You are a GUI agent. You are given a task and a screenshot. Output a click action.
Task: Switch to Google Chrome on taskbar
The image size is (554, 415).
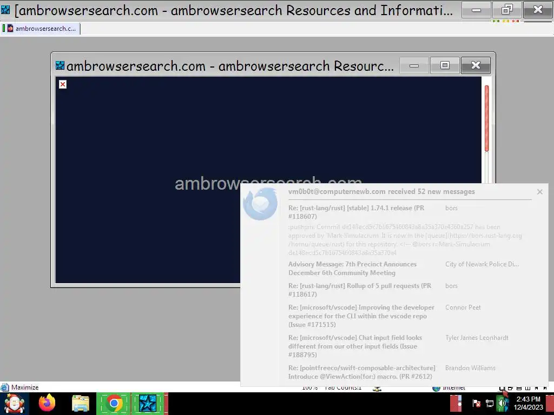[114, 403]
